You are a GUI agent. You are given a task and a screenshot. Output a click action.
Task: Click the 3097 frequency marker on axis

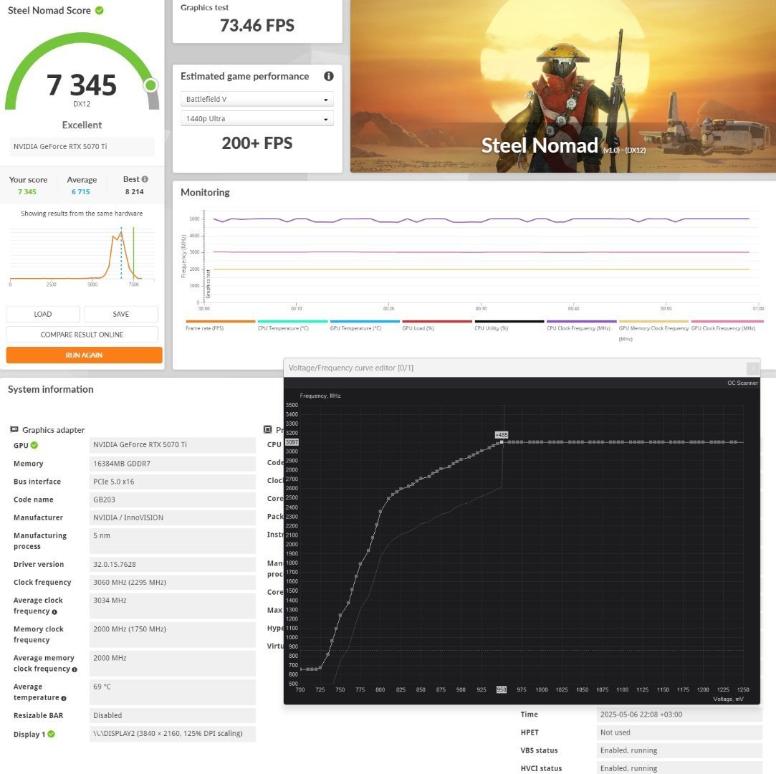[292, 442]
